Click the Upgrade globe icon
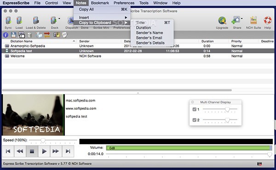This screenshot has width=276, height=170. click(x=222, y=20)
